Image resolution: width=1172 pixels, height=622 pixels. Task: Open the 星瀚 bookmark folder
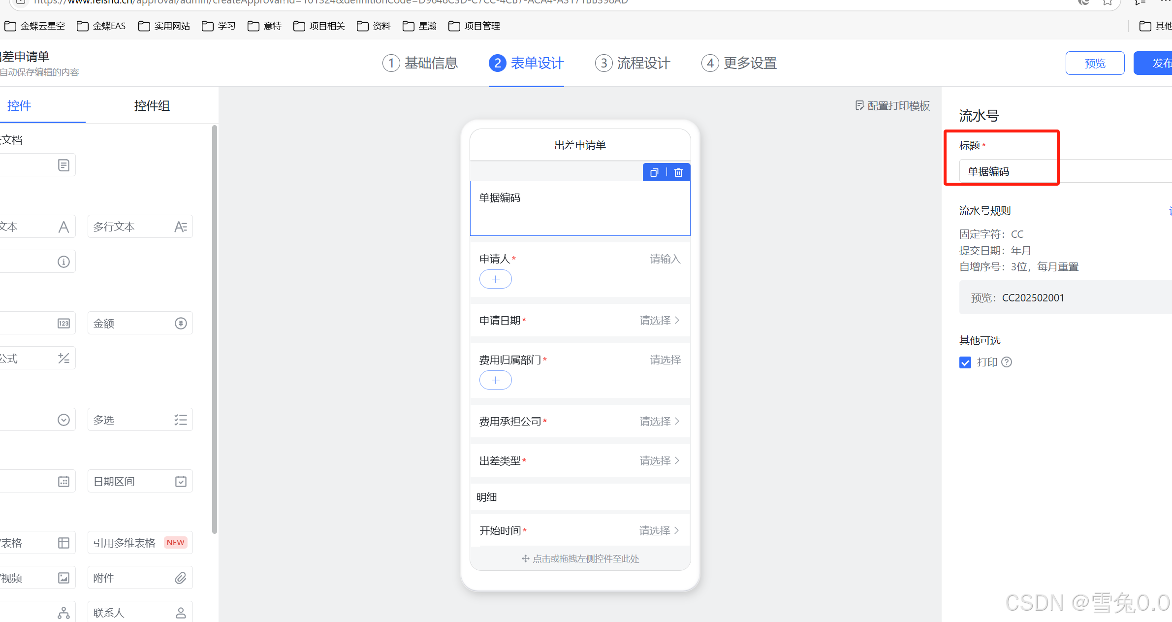[x=420, y=26]
